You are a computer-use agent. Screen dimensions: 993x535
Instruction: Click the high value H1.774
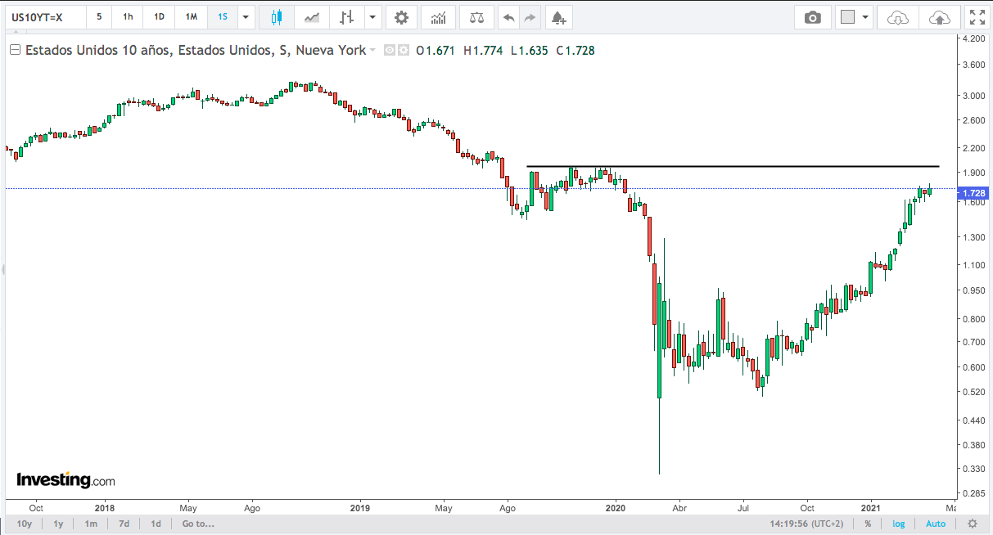485,51
